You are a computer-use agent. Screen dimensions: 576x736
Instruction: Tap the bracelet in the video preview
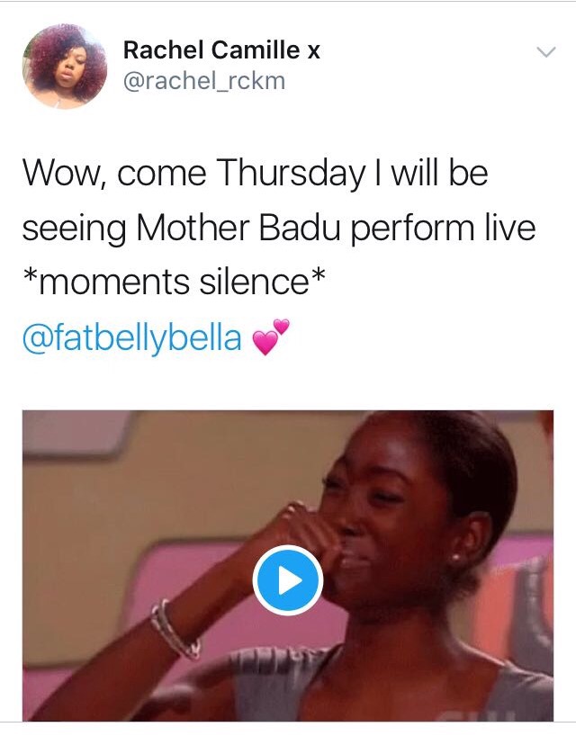pos(176,630)
